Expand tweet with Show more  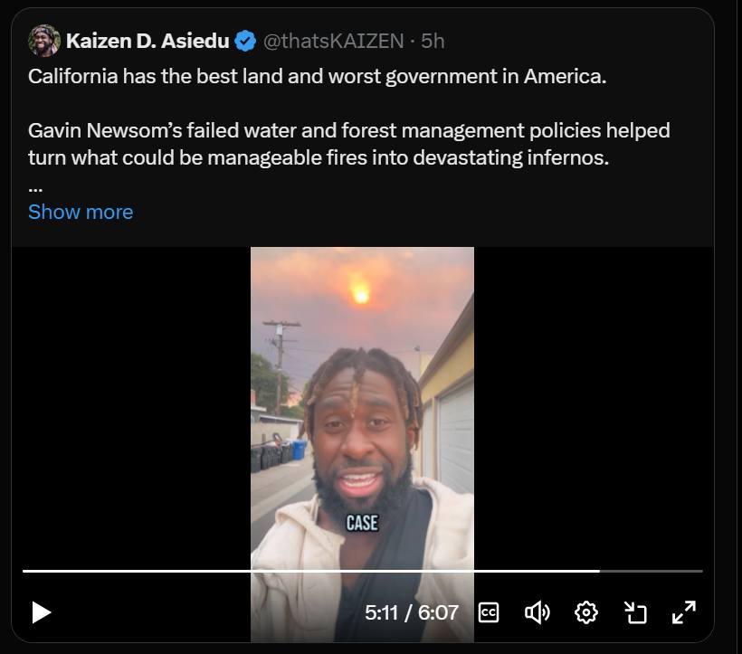coord(81,212)
